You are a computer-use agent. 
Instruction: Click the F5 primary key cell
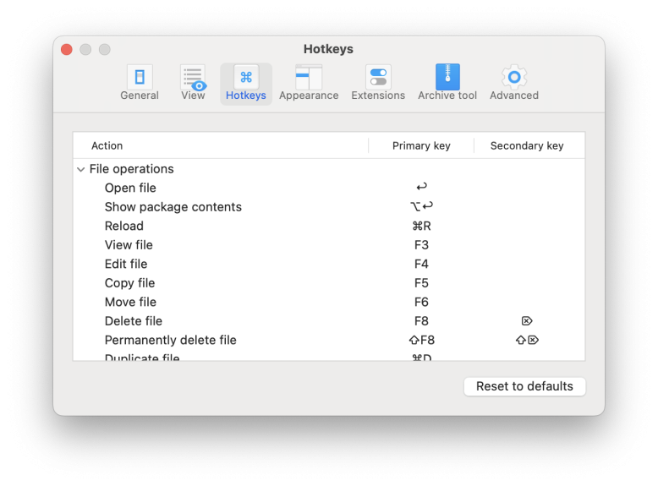pyautogui.click(x=421, y=283)
